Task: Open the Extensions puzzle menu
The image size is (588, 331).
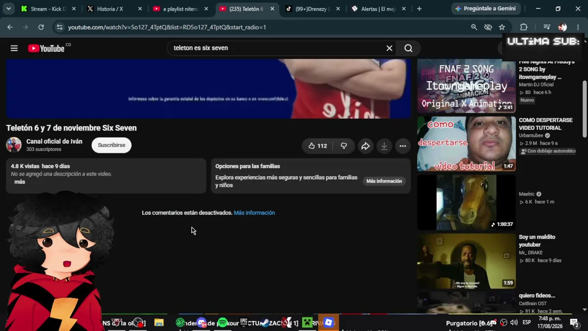Action: pyautogui.click(x=524, y=27)
